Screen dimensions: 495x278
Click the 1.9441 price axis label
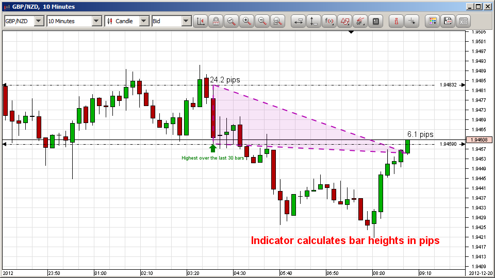click(479, 188)
